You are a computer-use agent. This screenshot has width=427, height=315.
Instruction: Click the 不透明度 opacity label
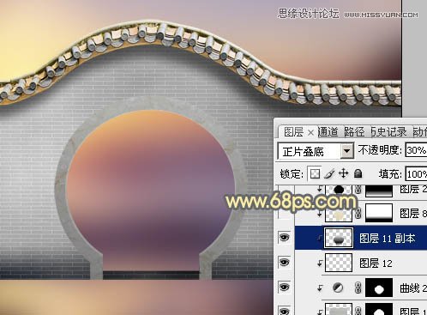(x=381, y=150)
